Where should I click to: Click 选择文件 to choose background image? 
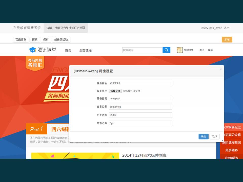click(x=115, y=91)
